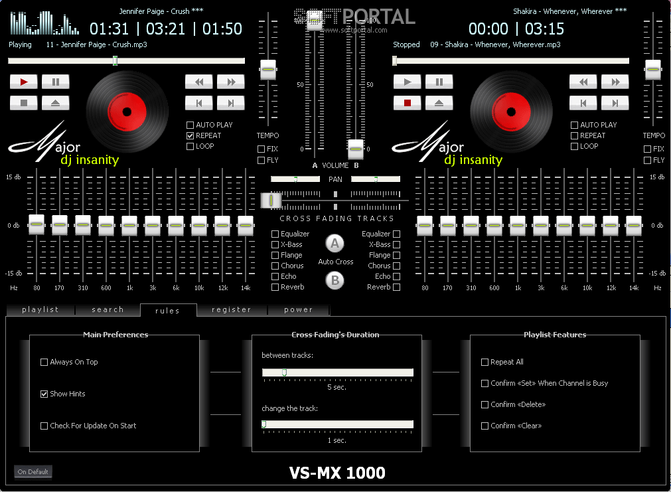The height and width of the screenshot is (492, 671).
Task: Enable LOOP on deck A
Action: [x=190, y=147]
